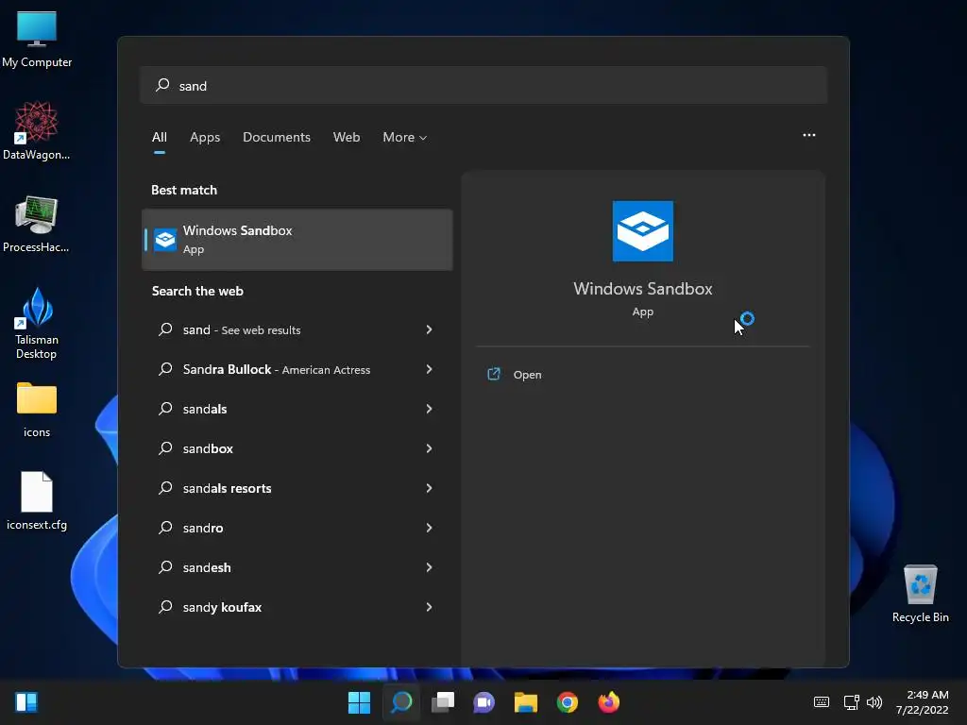
Task: Open the ProcessHacker desktop icon
Action: click(37, 224)
